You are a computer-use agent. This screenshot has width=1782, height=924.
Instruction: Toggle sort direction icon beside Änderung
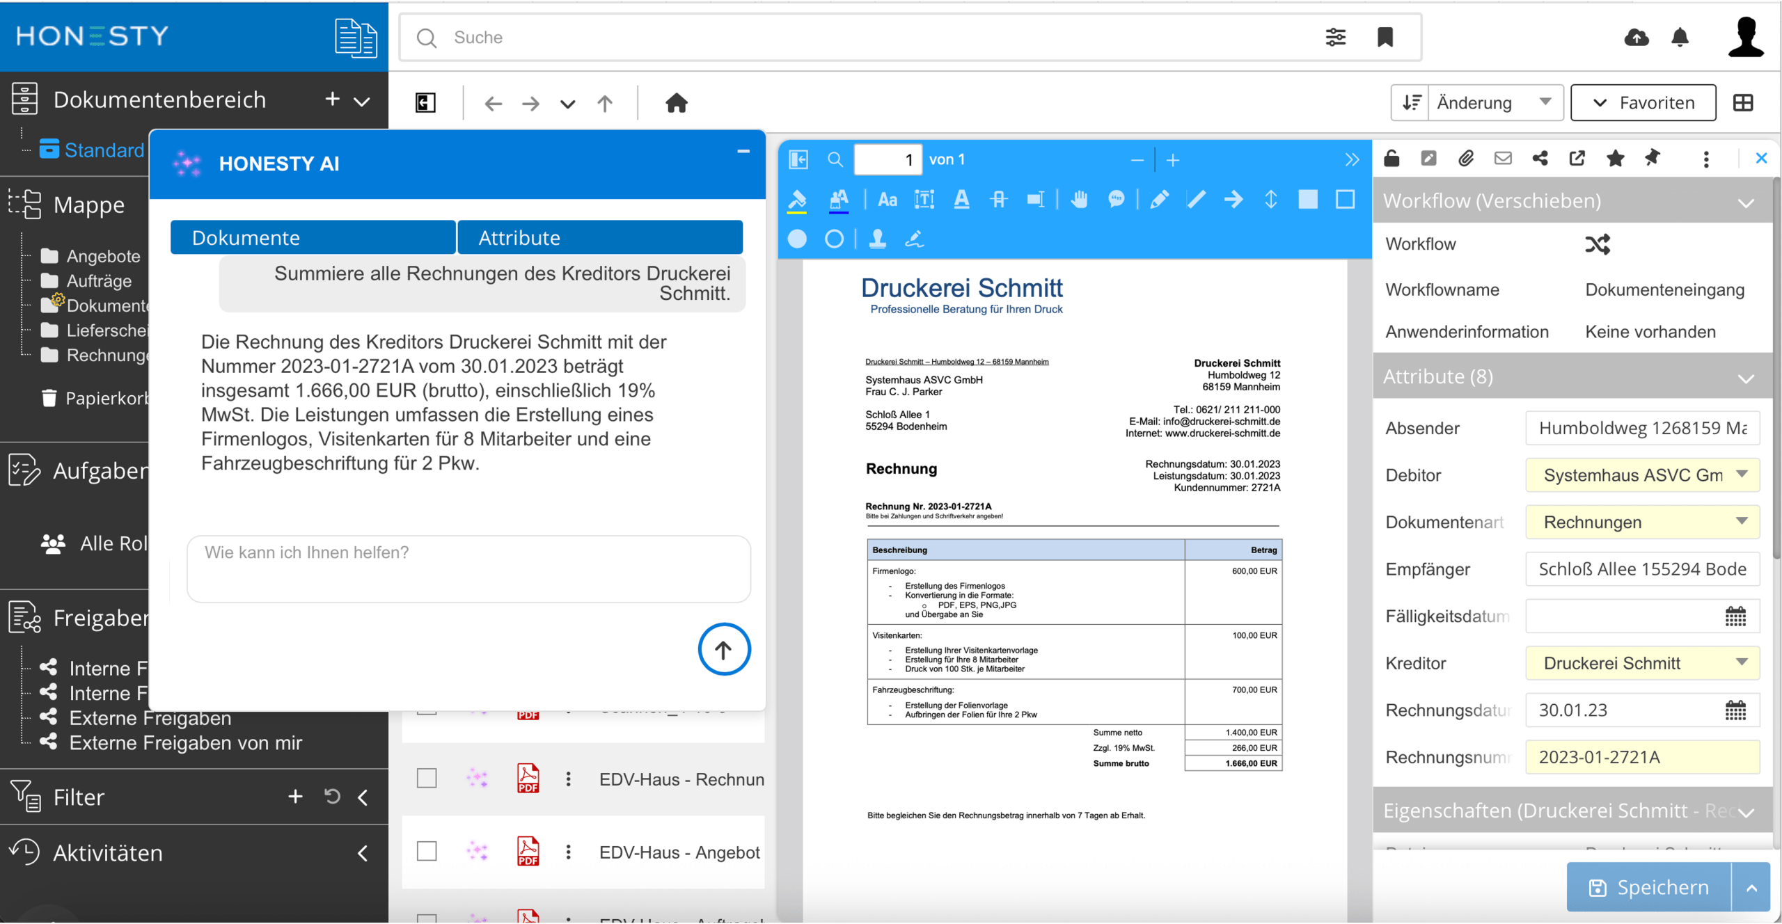click(1411, 103)
